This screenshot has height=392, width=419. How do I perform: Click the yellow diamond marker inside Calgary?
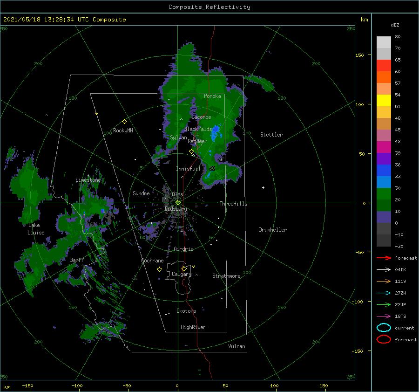(x=184, y=268)
